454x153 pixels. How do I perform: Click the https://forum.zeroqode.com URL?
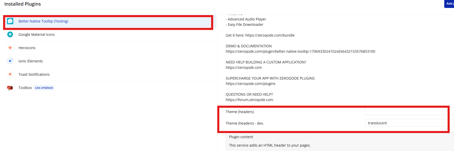[x=249, y=100]
